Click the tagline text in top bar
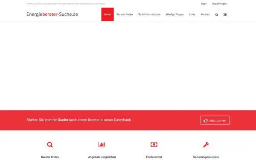The image size is (256, 160). tap(66, 4)
